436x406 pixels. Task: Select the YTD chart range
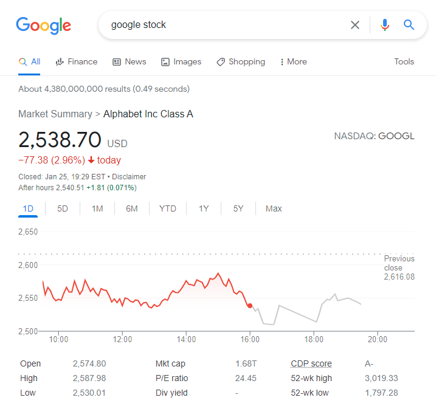[x=168, y=208]
